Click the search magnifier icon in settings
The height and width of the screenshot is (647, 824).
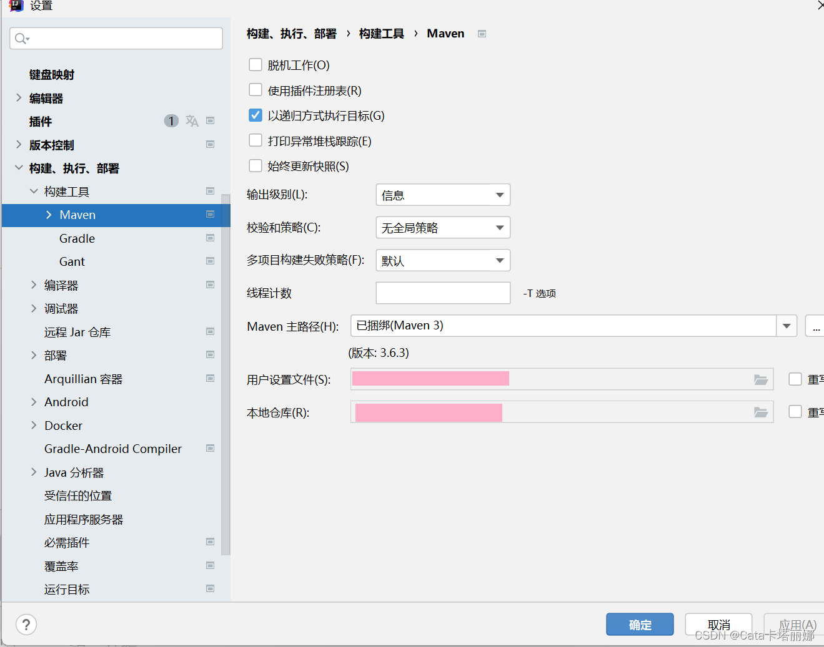[21, 39]
